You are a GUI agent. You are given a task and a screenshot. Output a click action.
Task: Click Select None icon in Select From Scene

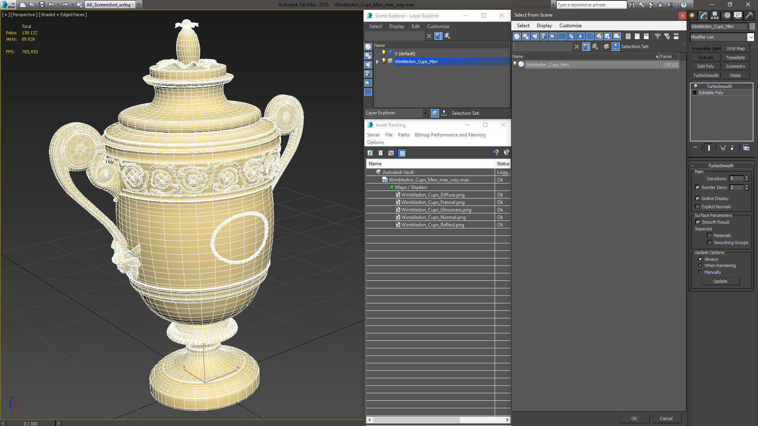click(637, 36)
